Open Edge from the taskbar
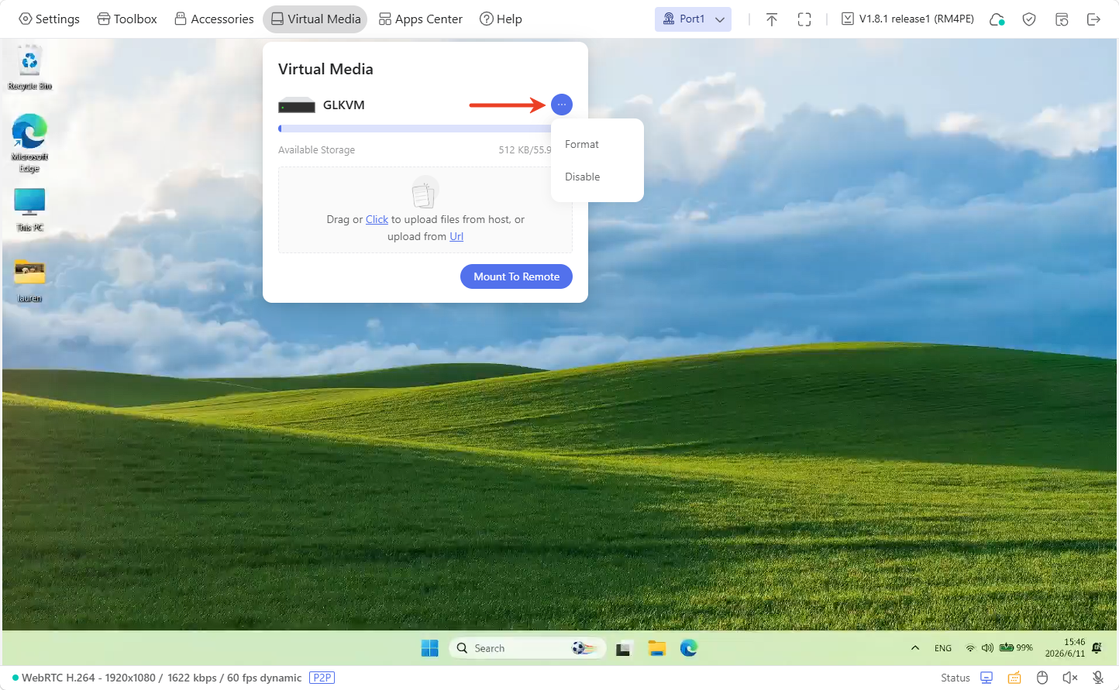 (x=689, y=648)
